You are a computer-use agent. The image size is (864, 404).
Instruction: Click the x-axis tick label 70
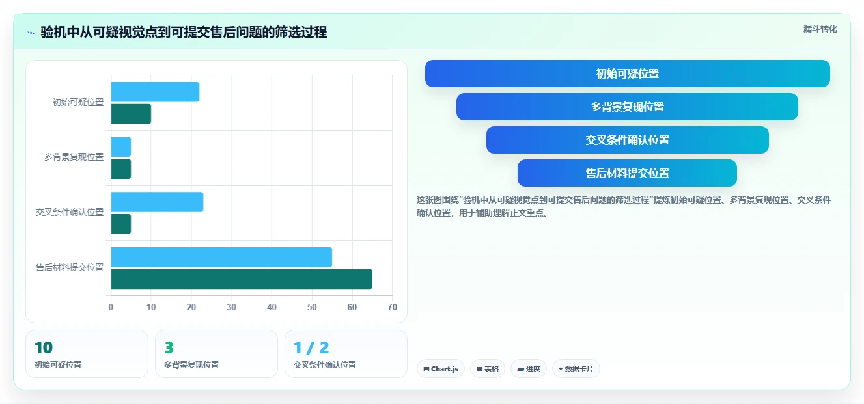click(392, 307)
